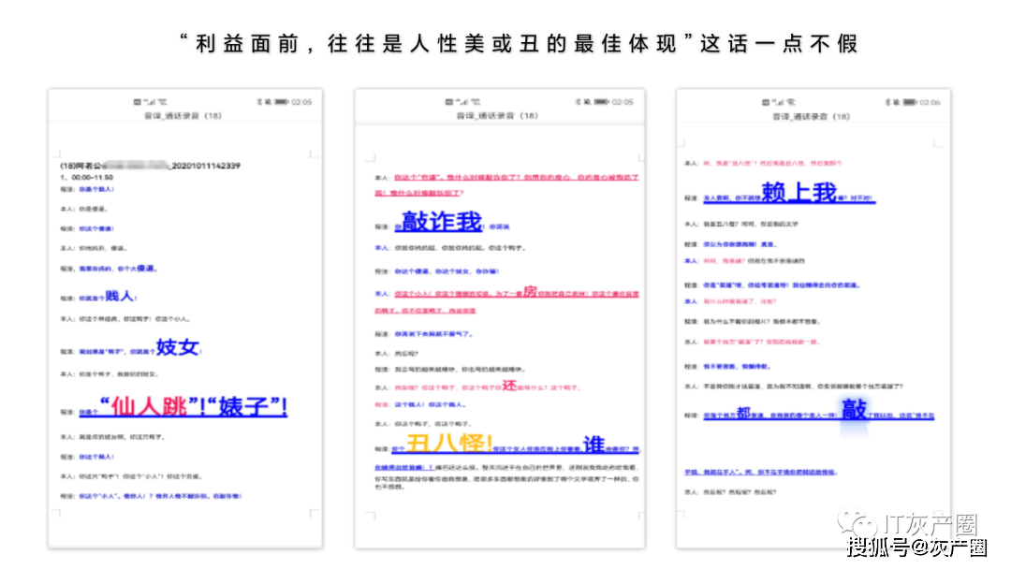Select the 02:06 clock time in the right phone
The height and width of the screenshot is (569, 1011).
coord(930,102)
